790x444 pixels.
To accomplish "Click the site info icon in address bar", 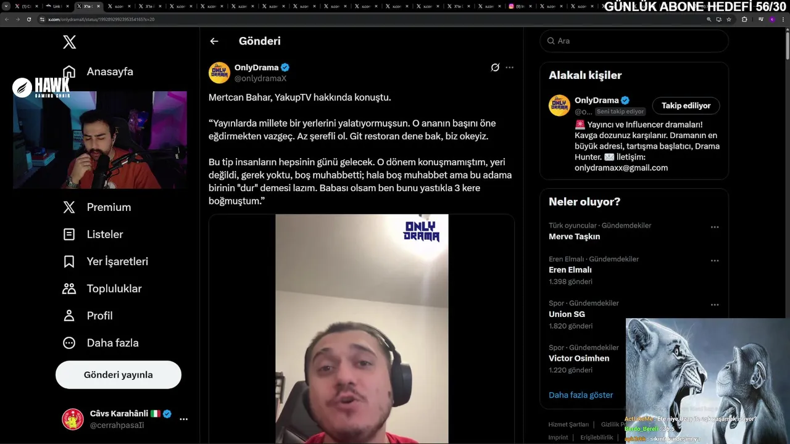I will (43, 19).
